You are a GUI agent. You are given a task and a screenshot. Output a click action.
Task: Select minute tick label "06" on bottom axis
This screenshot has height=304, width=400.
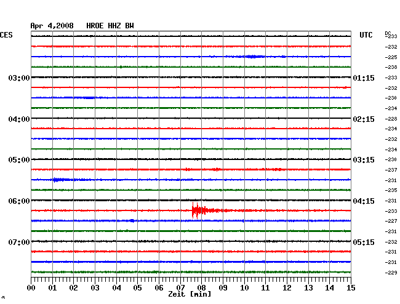(x=159, y=288)
